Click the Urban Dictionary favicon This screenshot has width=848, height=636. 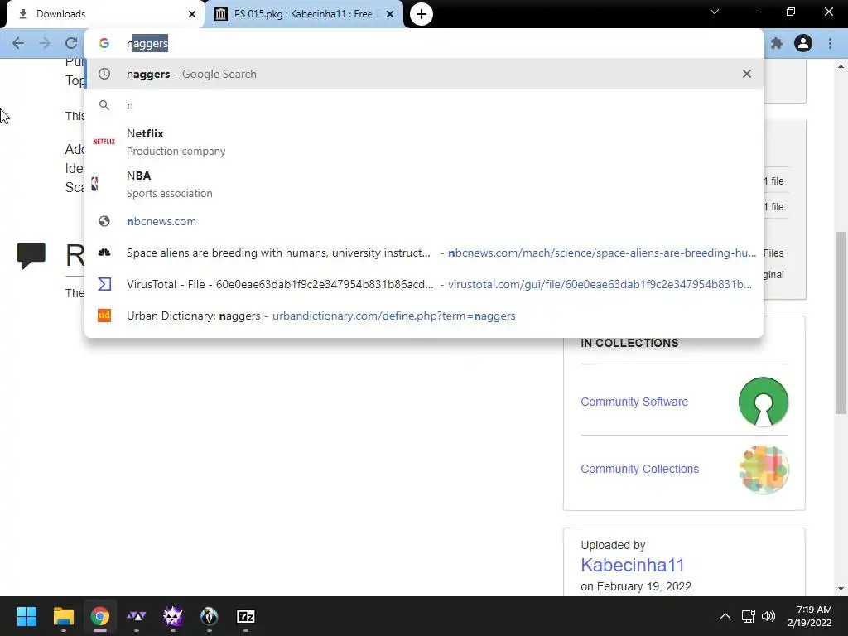104,316
